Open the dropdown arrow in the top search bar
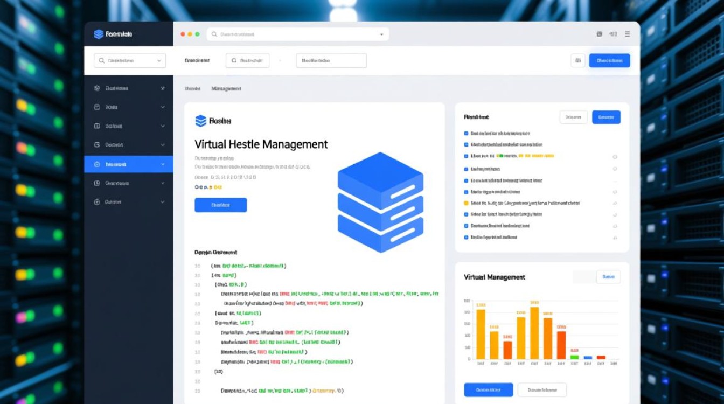This screenshot has width=724, height=404. click(x=381, y=34)
